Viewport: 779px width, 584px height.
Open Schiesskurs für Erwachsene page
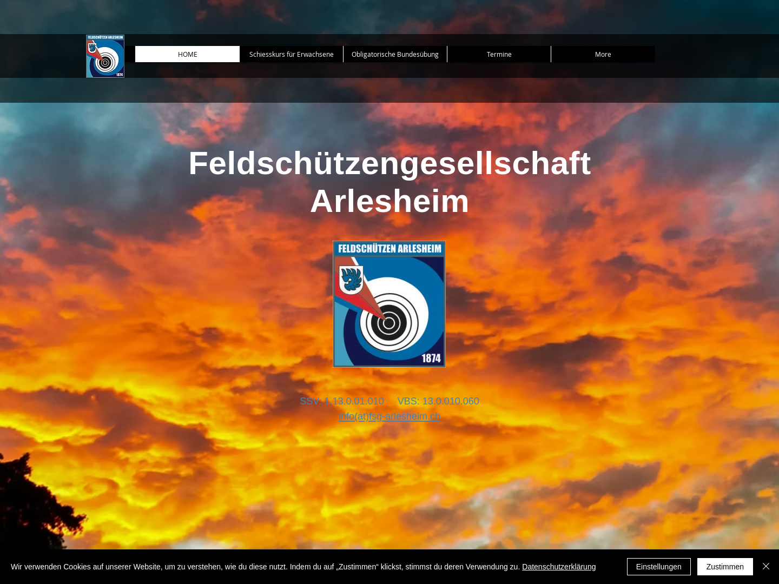[x=291, y=54]
